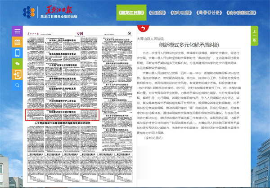Image resolution: width=270 pixels, height=188 pixels.
Task: Open the blue mobile edition icon
Action: pyautogui.click(x=17, y=53)
